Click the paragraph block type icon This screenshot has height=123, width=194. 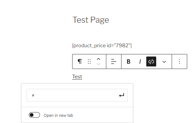[80, 61]
